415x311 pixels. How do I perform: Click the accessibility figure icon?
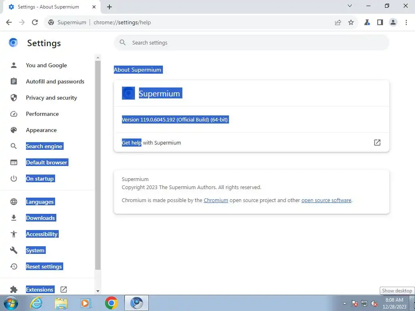(14, 234)
